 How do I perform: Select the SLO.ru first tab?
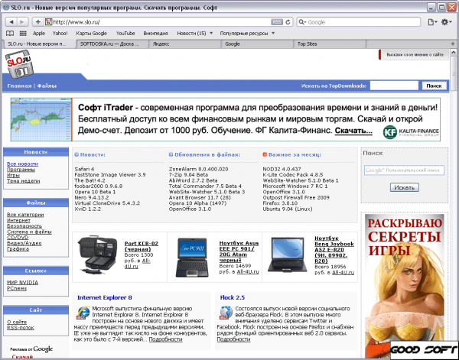[39, 44]
